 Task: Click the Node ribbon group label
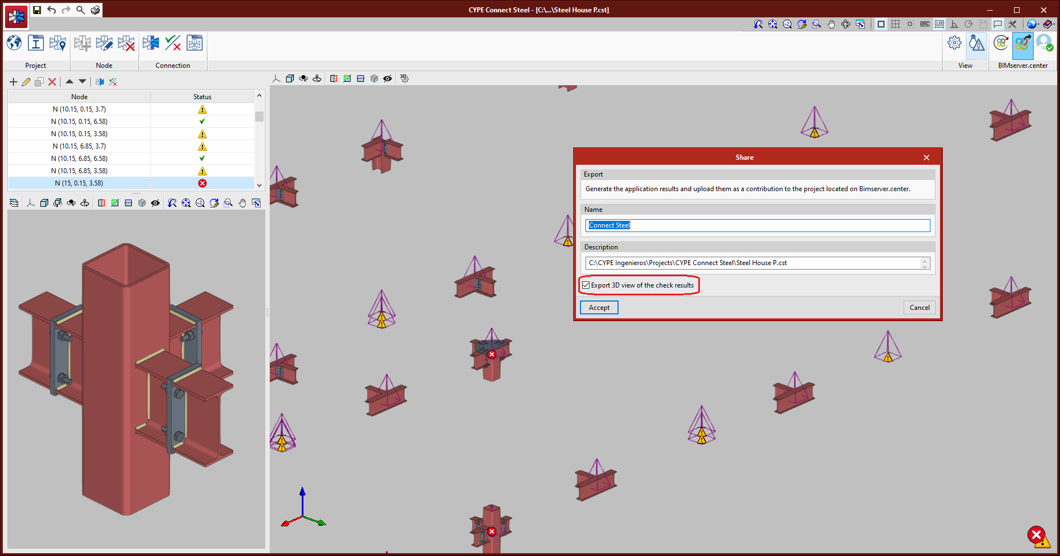click(104, 66)
